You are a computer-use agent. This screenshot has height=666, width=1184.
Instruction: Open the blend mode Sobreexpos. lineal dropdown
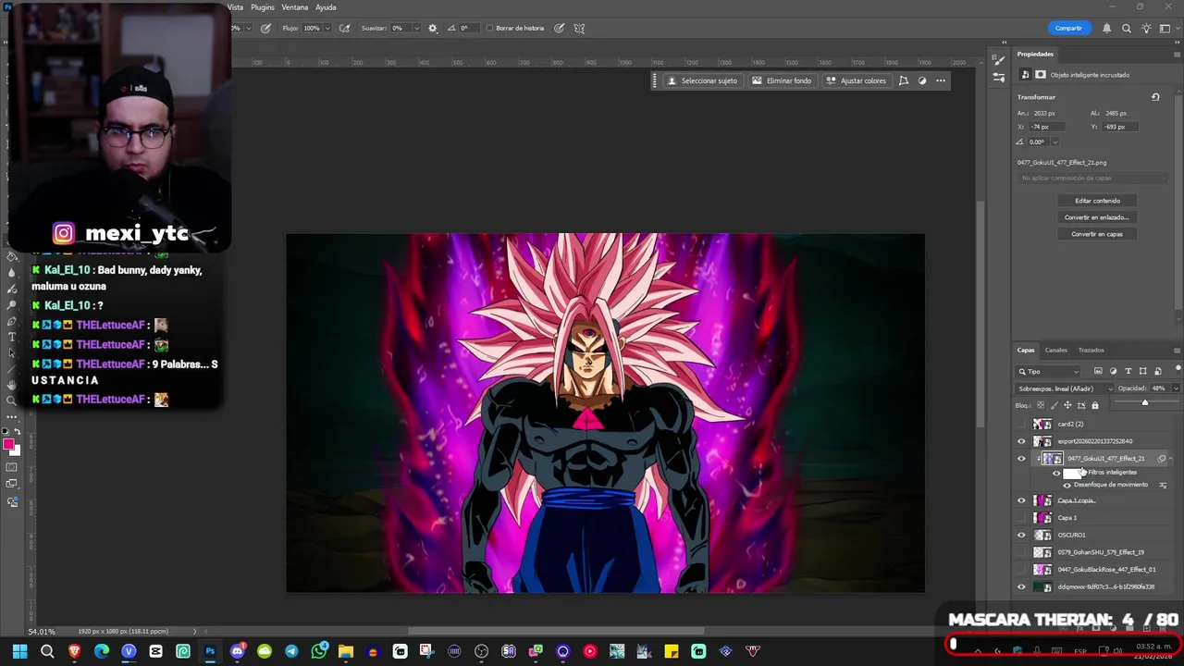(x=1065, y=388)
